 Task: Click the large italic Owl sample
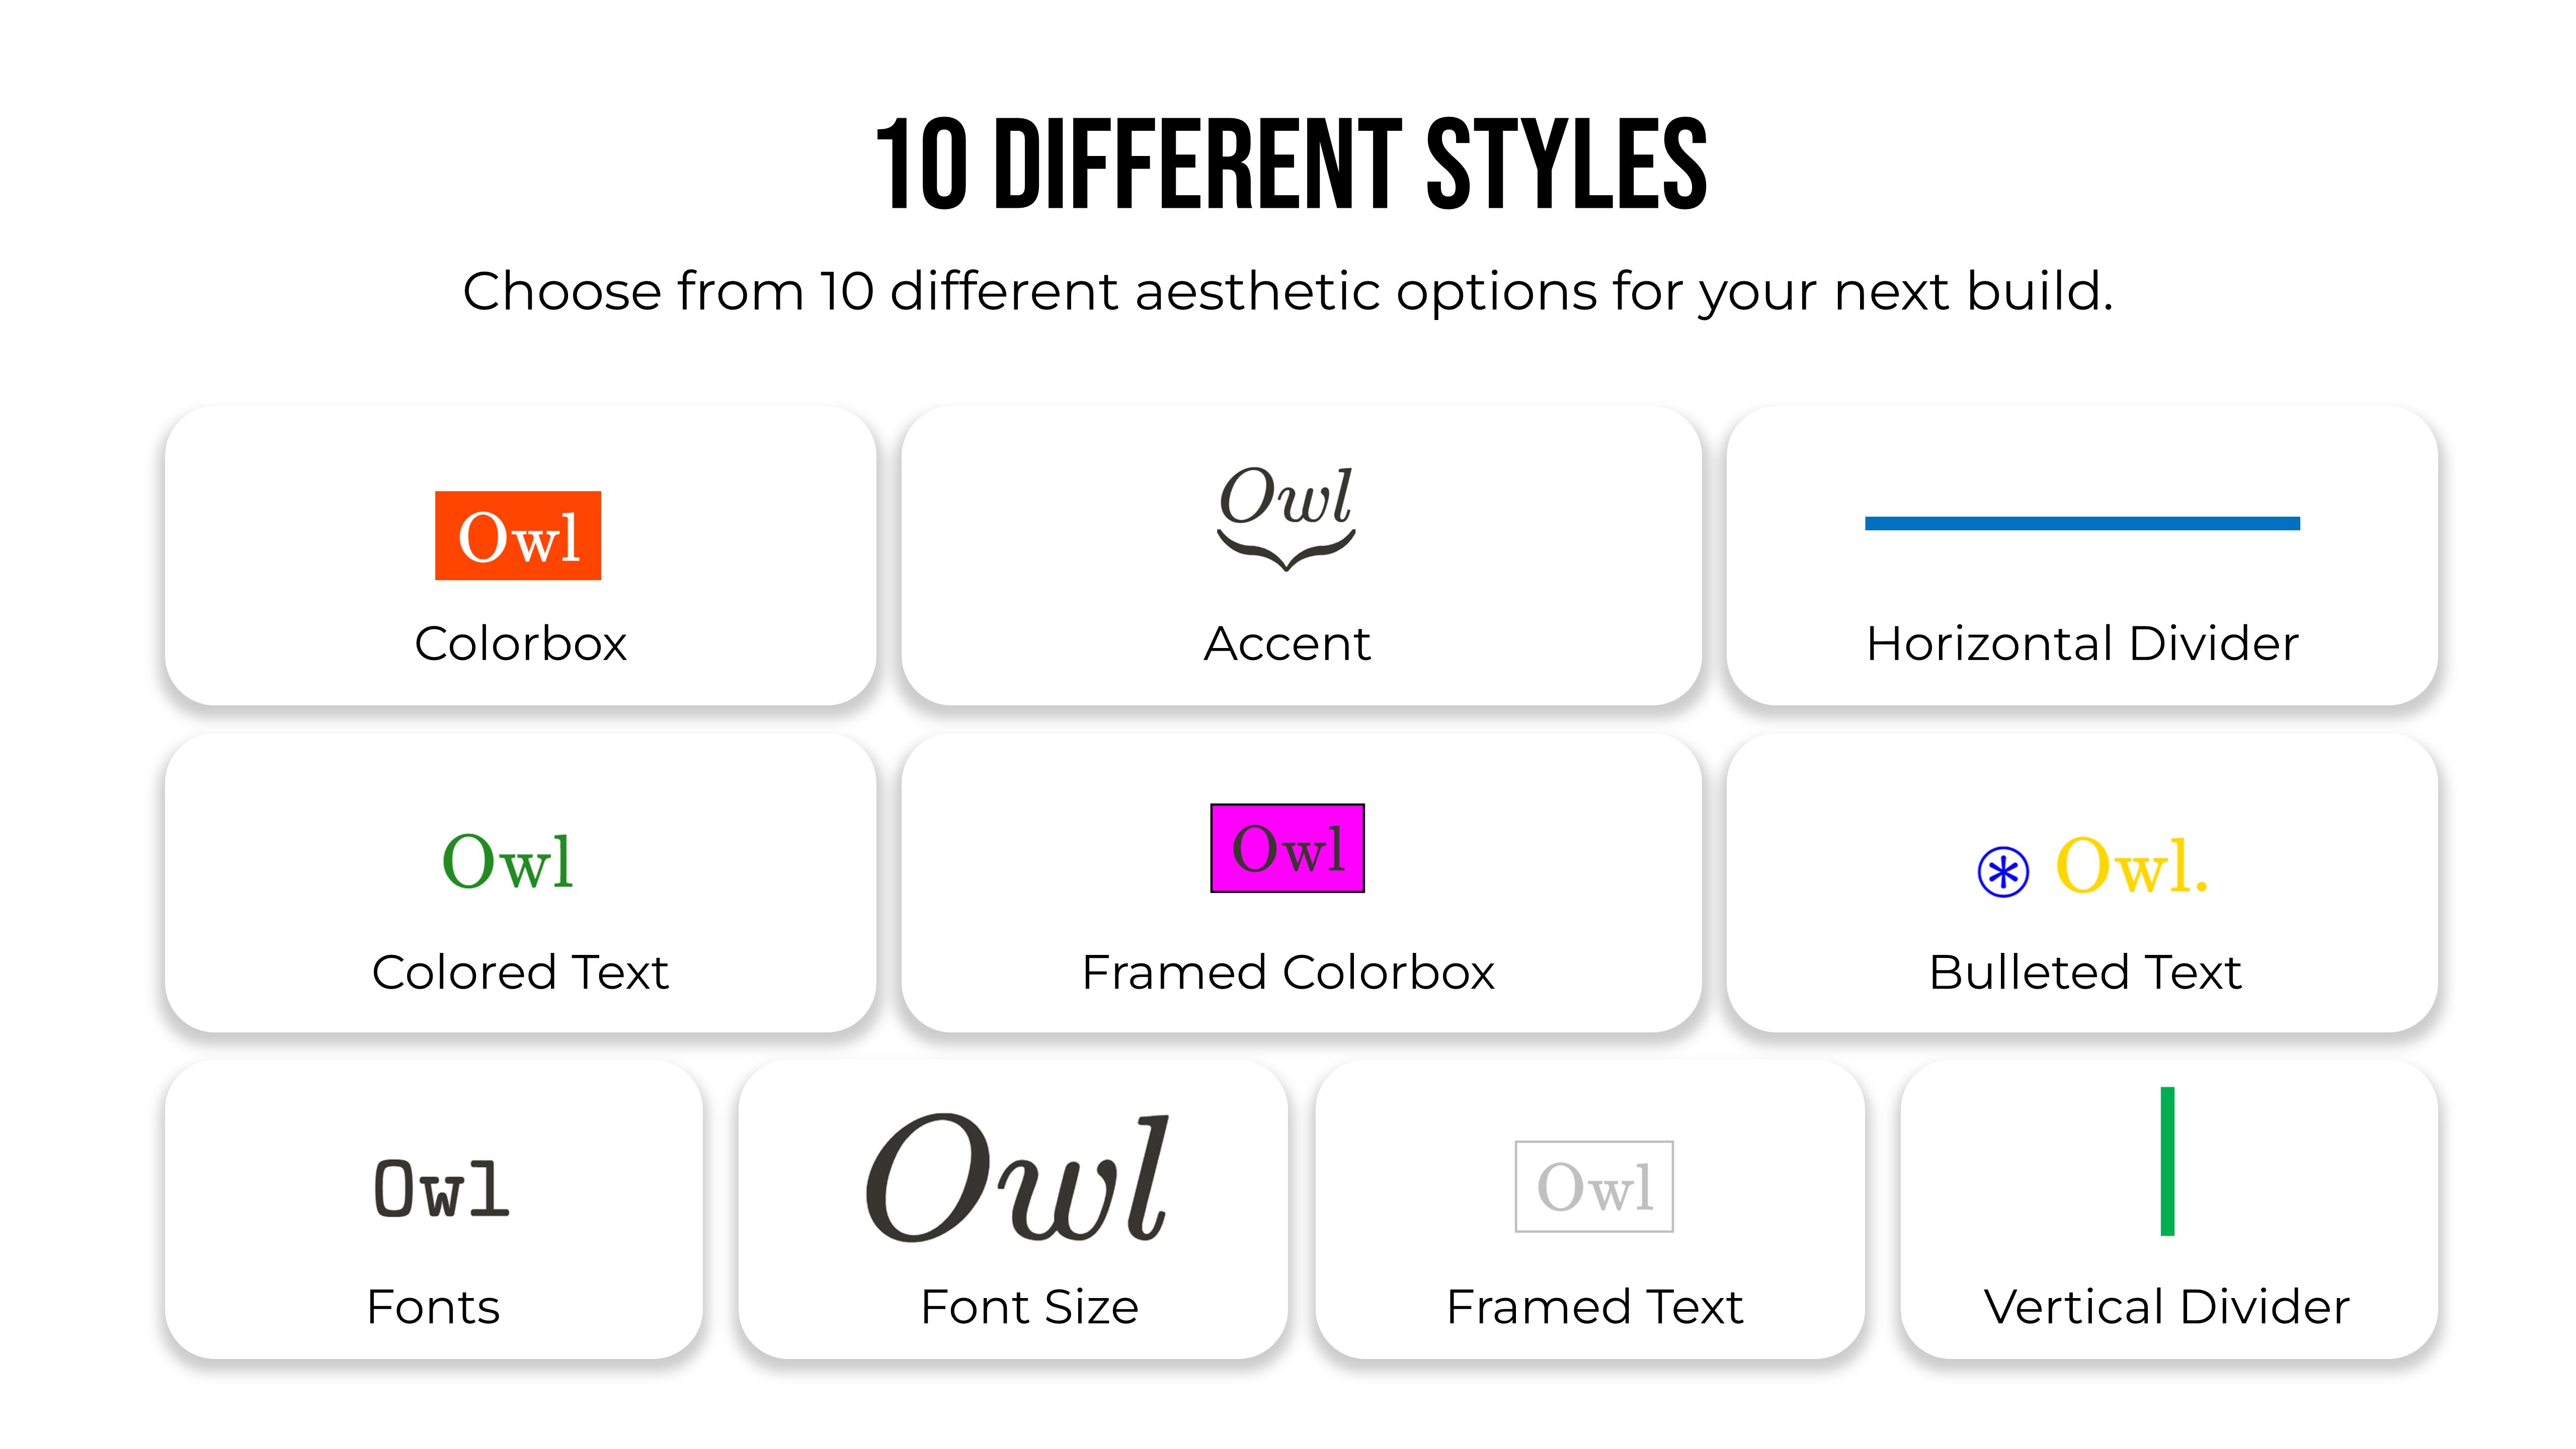(x=1017, y=1178)
